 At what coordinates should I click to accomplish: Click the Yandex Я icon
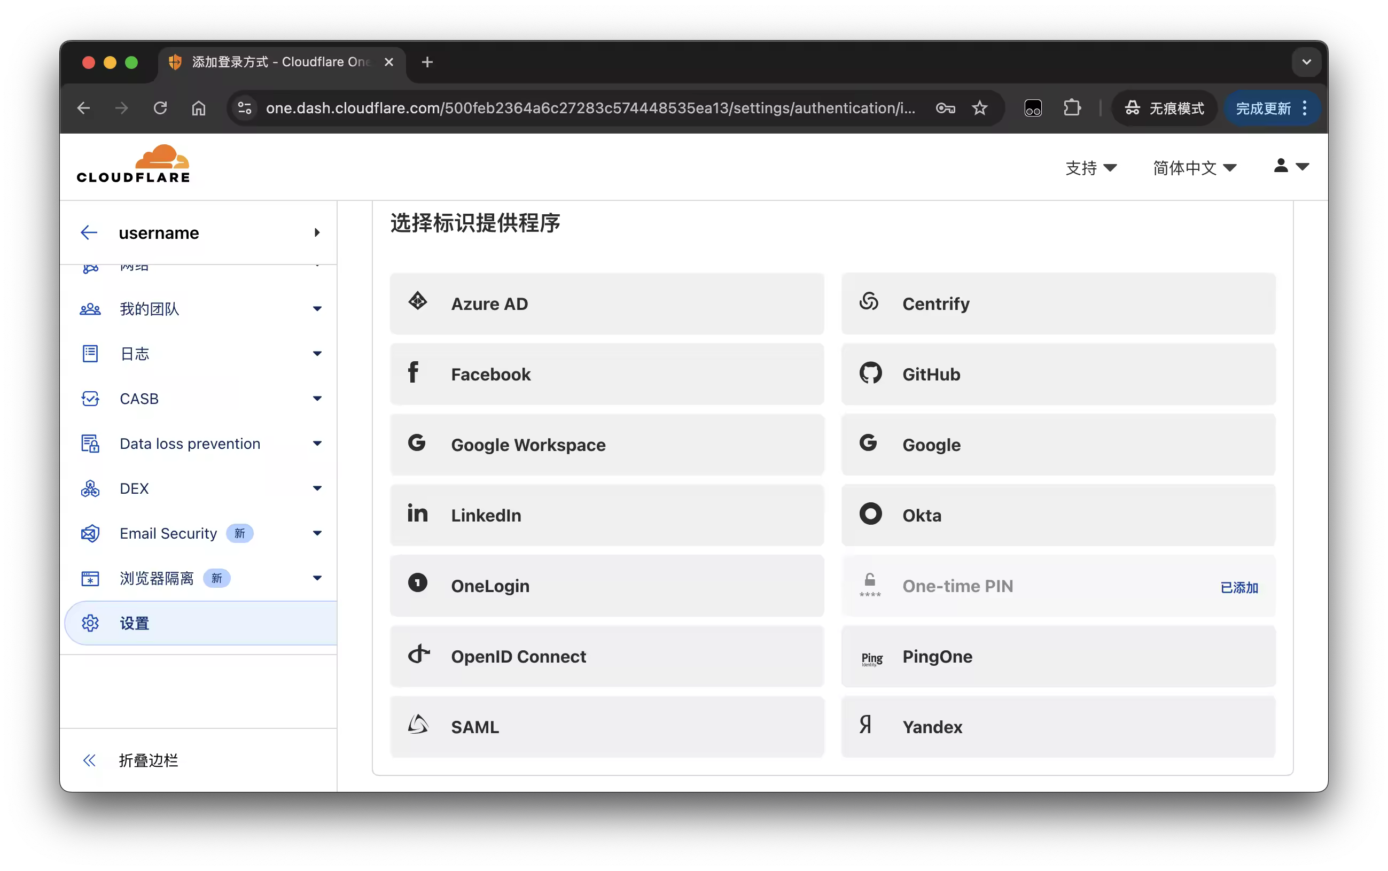coord(865,724)
